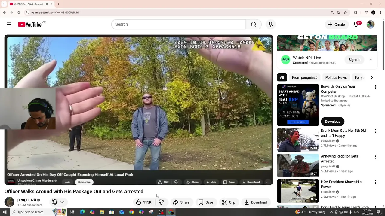The width and height of the screenshot is (385, 216).
Task: Open the zoom icon in address bar
Action: (x=332, y=13)
